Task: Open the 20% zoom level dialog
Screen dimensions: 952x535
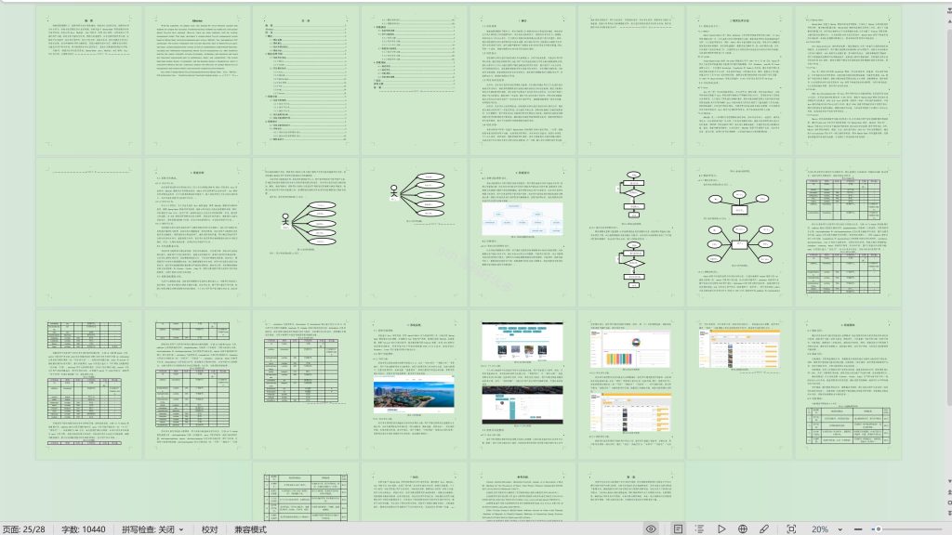Action: pos(820,528)
